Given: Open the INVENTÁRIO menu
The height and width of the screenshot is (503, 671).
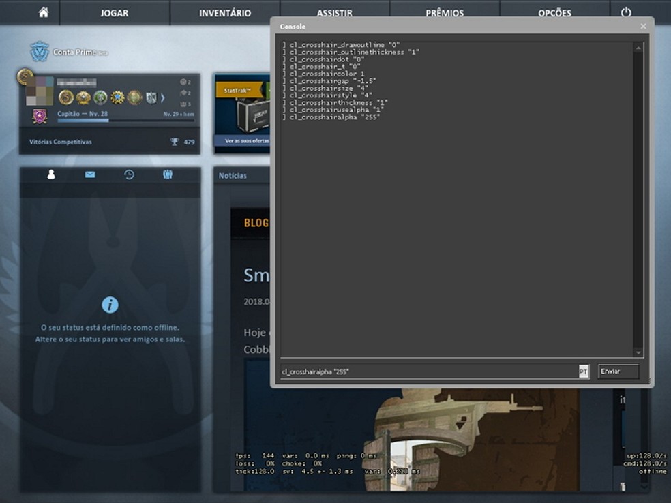Looking at the screenshot, I should coord(225,13).
